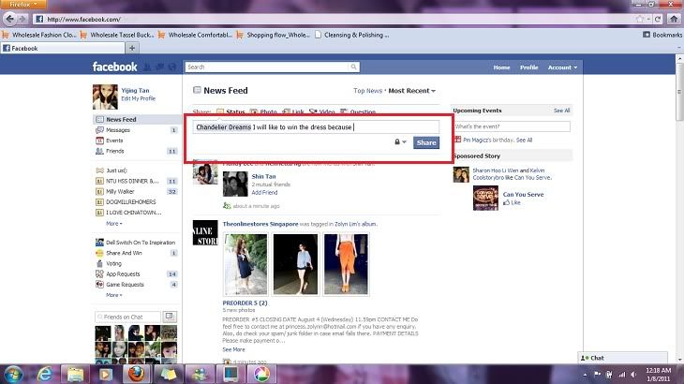Reload the page with the refresh icon
684x384 pixels.
[658, 19]
